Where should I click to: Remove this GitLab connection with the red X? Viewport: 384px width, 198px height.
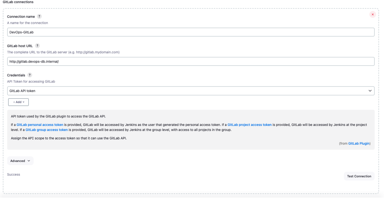pos(372,14)
